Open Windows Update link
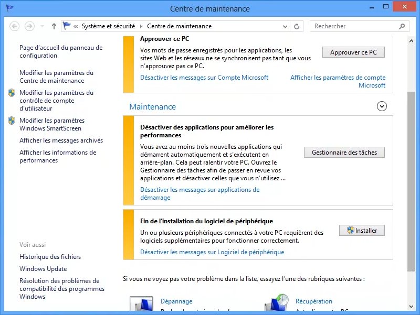Viewport: 420px width, 315px height. pos(43,269)
